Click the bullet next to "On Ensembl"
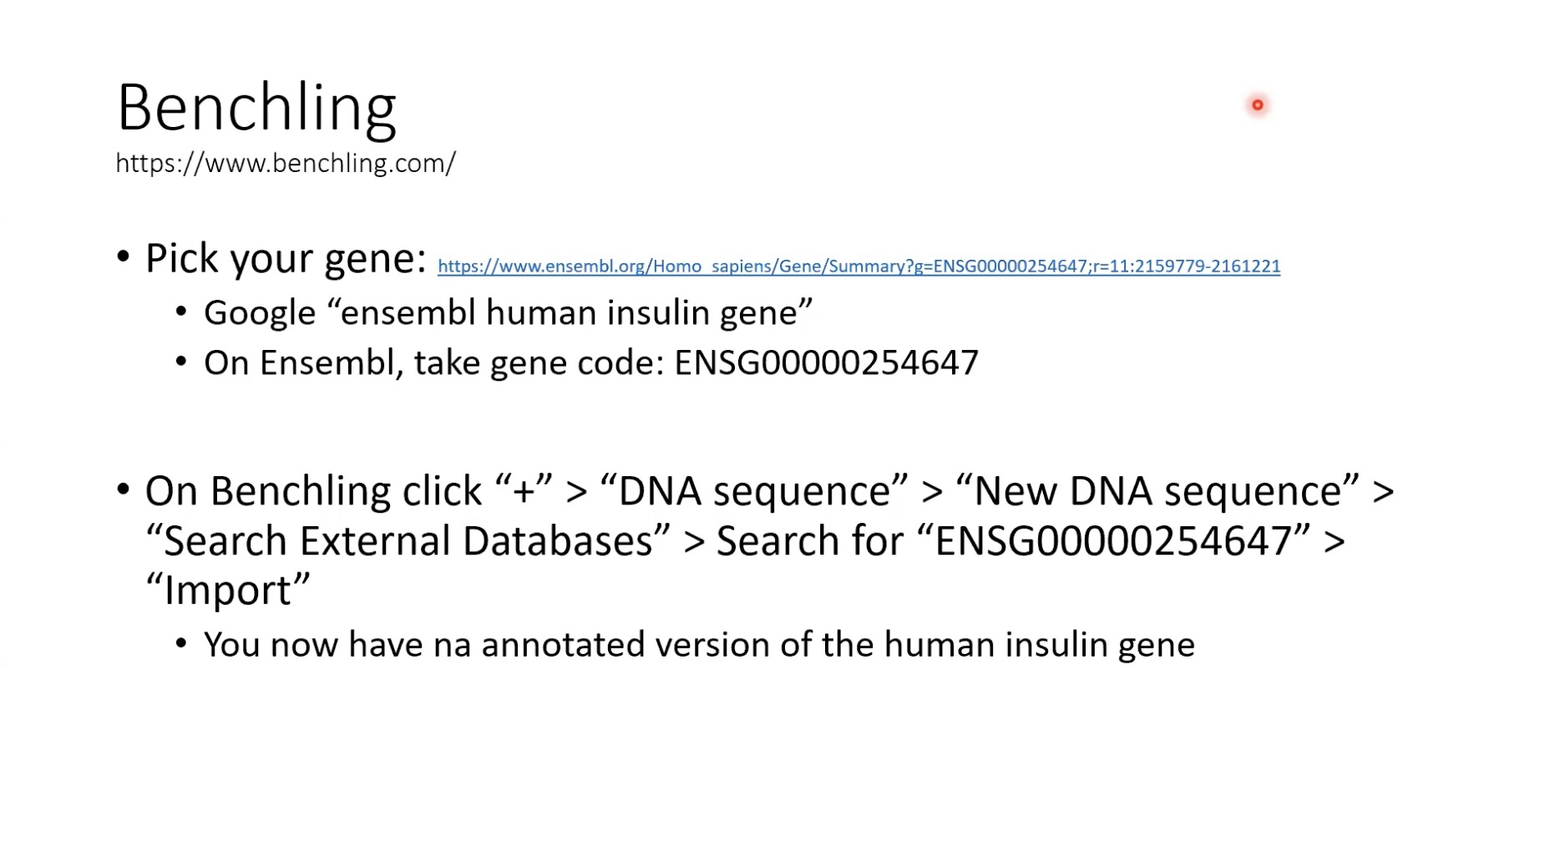 click(181, 363)
